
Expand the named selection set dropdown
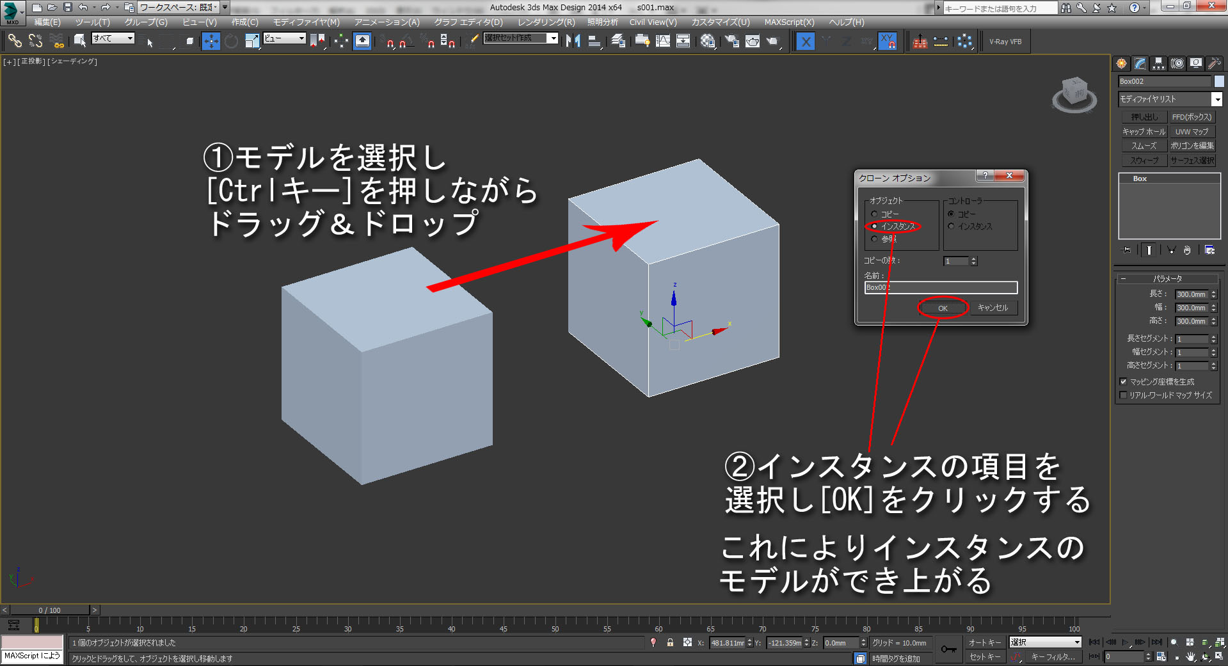coord(554,38)
